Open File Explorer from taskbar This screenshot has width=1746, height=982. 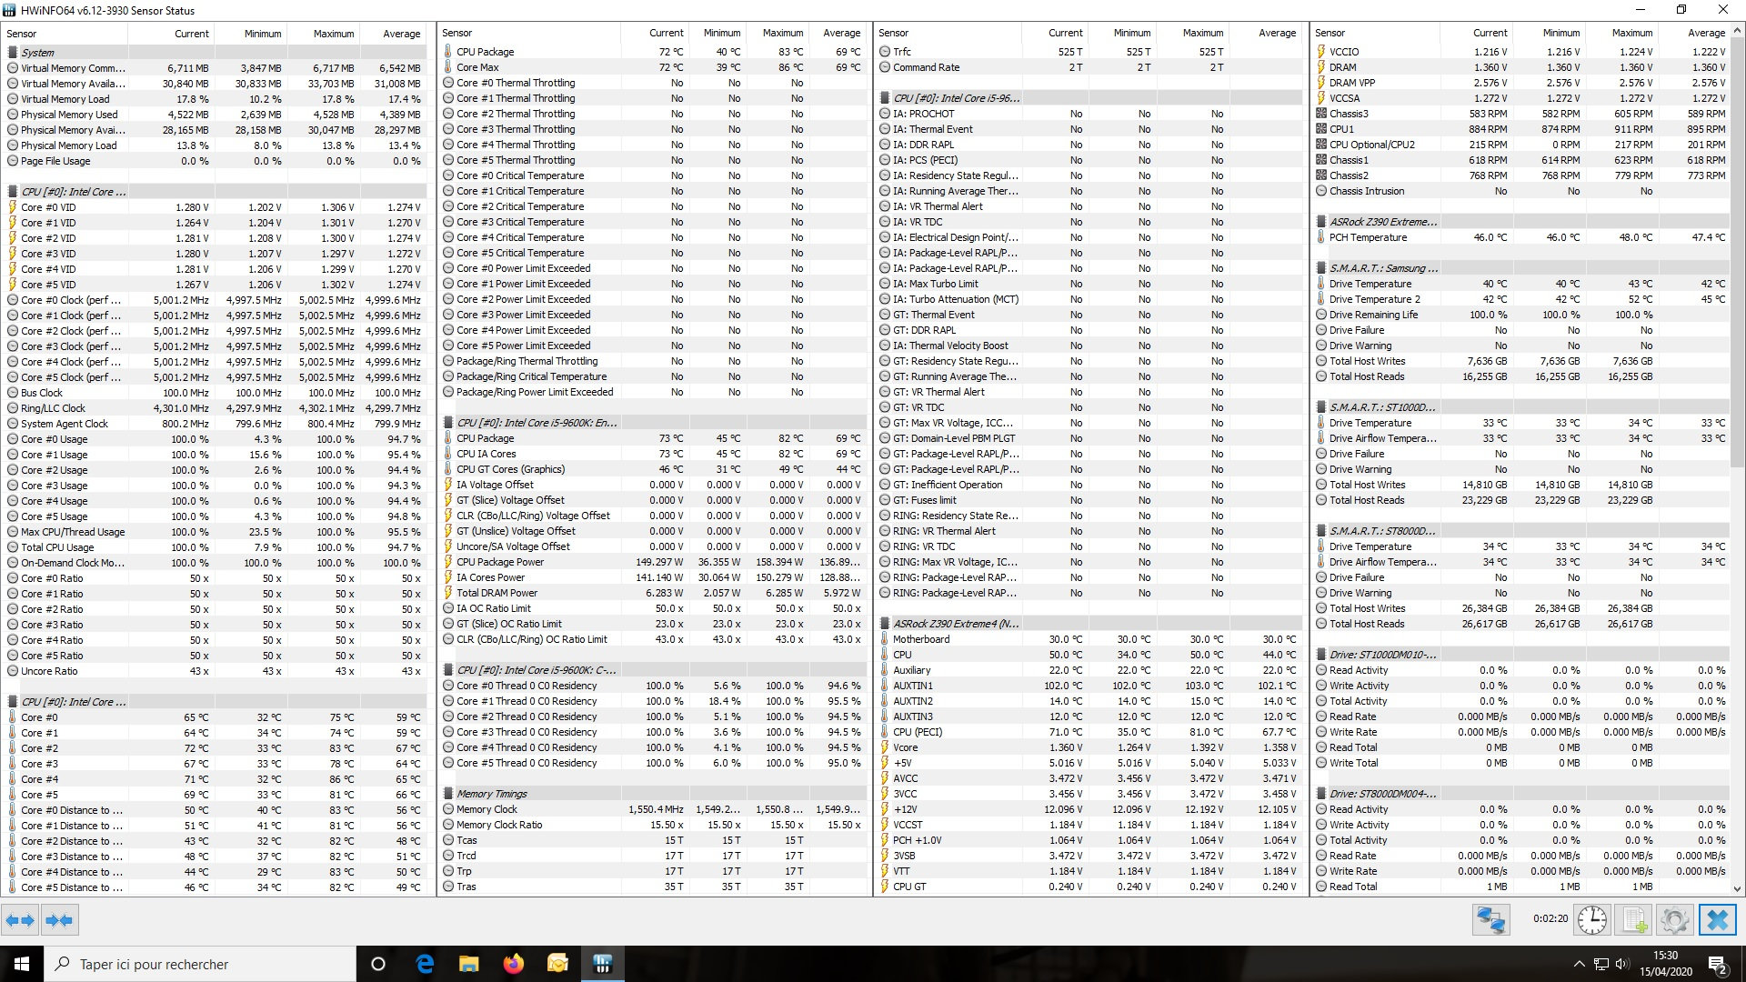[468, 964]
